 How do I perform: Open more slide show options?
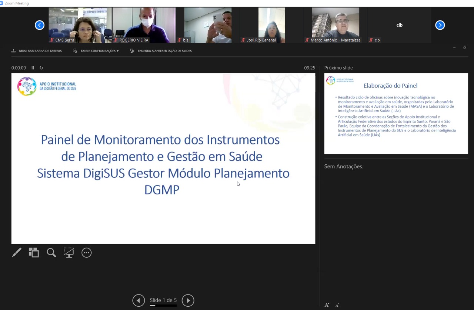[x=86, y=253]
